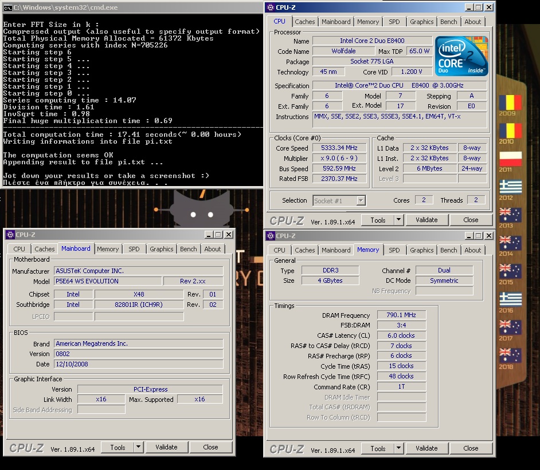Click the Bus Speed 592.59 MHz field
The width and height of the screenshot is (540, 470).
(339, 168)
